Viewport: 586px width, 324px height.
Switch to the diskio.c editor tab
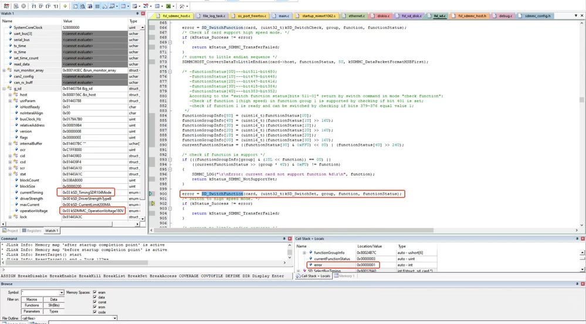point(383,16)
